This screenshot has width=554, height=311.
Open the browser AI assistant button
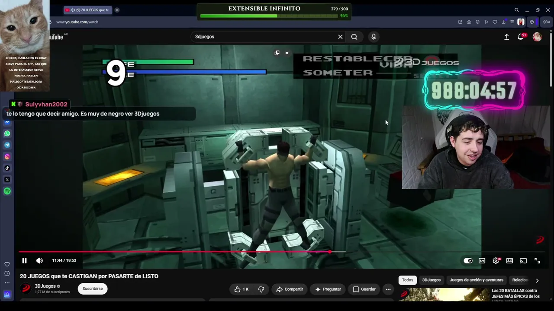click(x=547, y=22)
